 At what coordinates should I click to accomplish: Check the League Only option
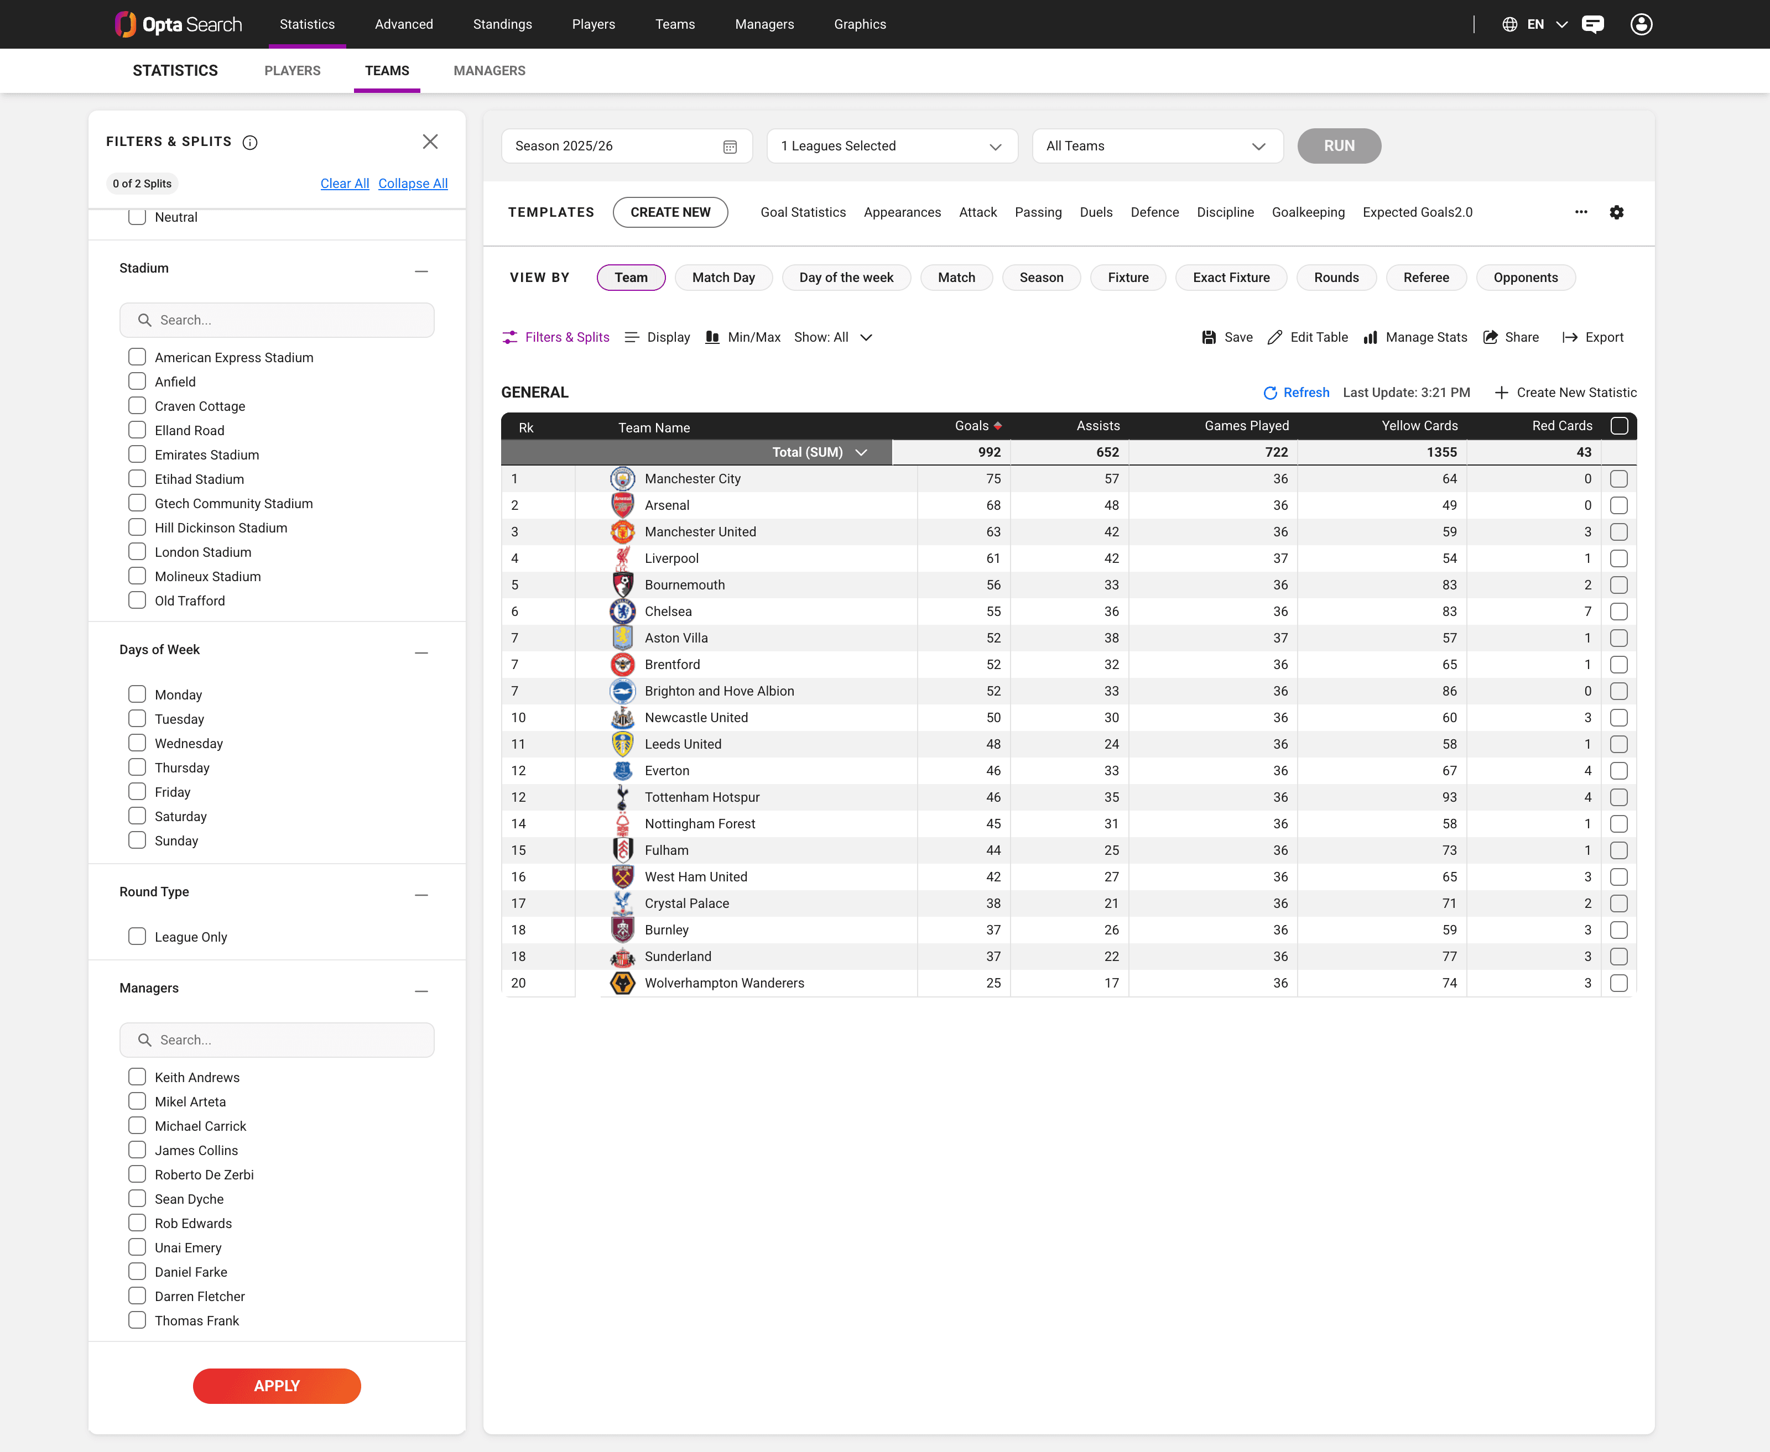(137, 937)
